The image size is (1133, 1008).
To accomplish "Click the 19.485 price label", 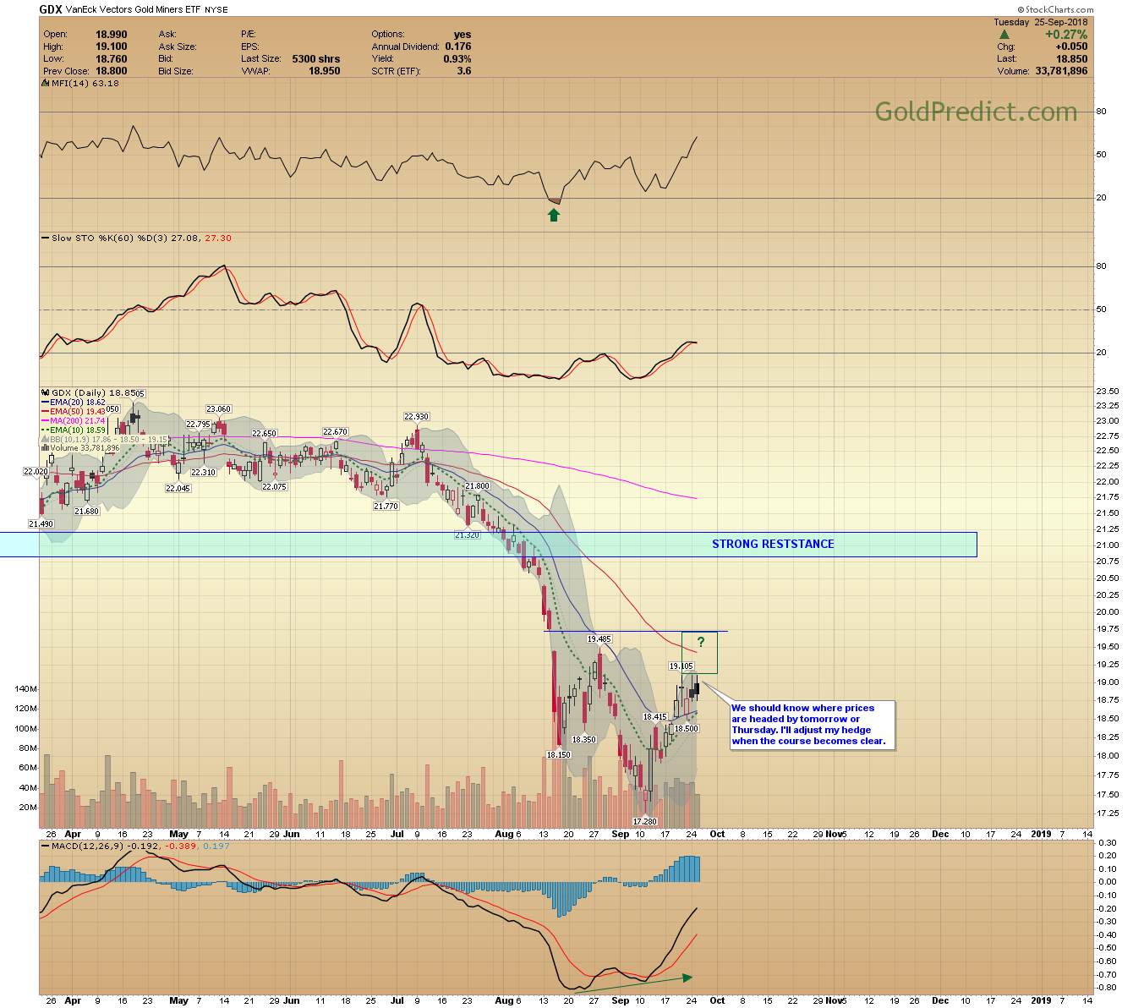I will (x=599, y=639).
